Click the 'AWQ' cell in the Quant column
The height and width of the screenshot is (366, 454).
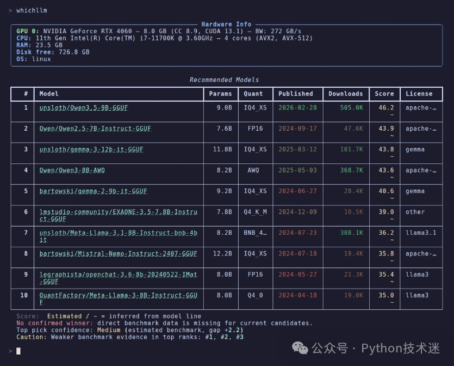click(x=253, y=170)
